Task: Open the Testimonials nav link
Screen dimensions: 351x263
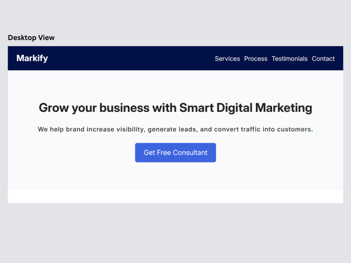Action: tap(290, 59)
